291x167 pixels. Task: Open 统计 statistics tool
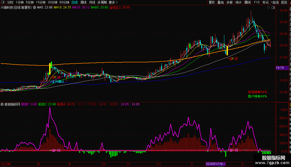pyautogui.click(x=239, y=2)
